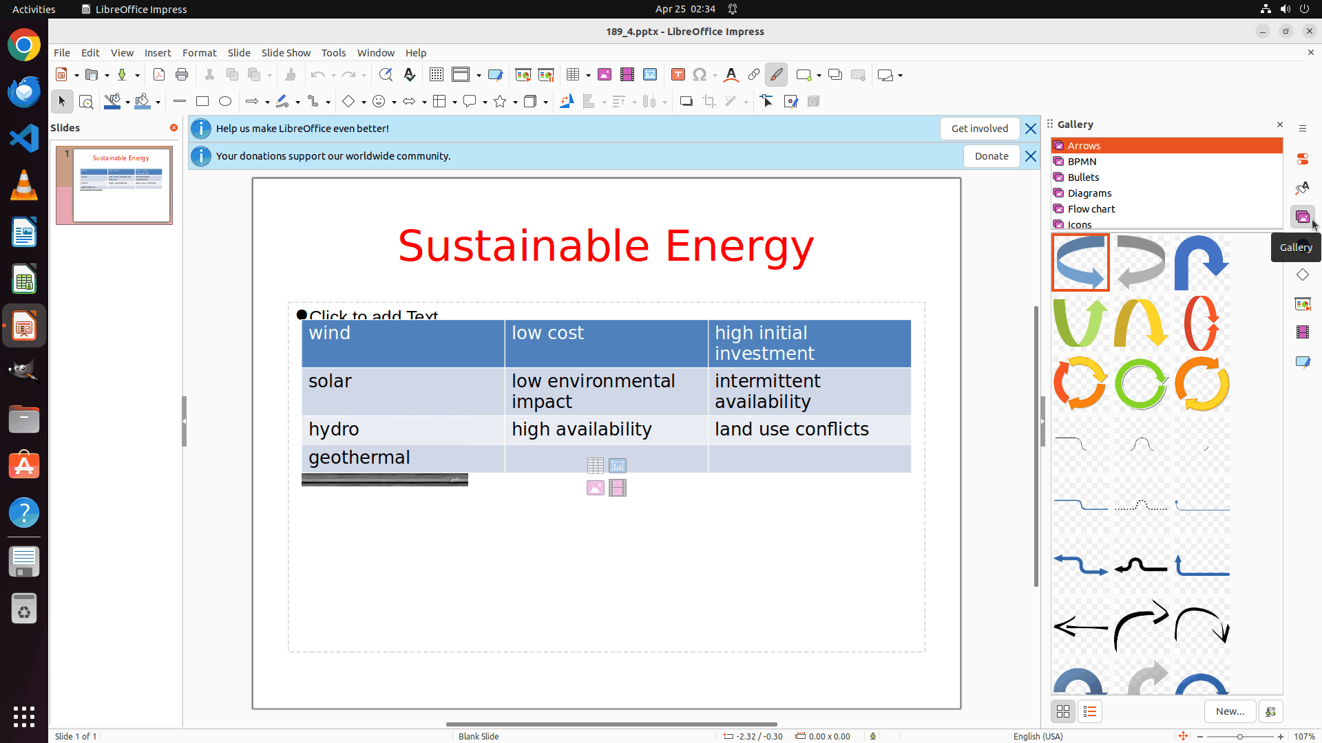The image size is (1322, 743).
Task: Export directly as PDF
Action: [x=159, y=75]
